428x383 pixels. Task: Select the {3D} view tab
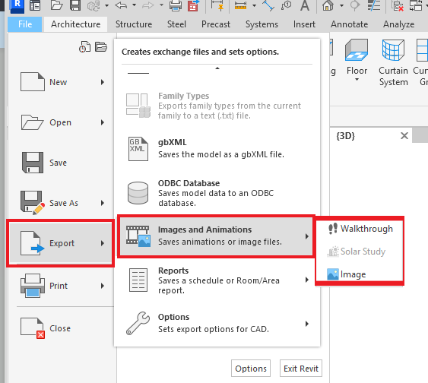click(x=346, y=135)
